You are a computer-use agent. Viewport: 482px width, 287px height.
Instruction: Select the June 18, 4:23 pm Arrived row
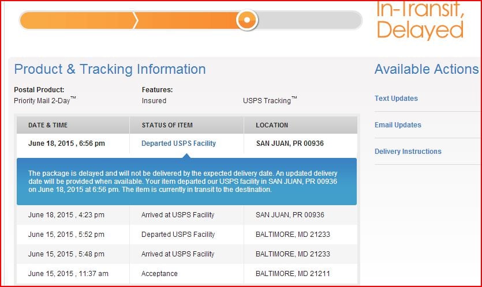(x=178, y=215)
